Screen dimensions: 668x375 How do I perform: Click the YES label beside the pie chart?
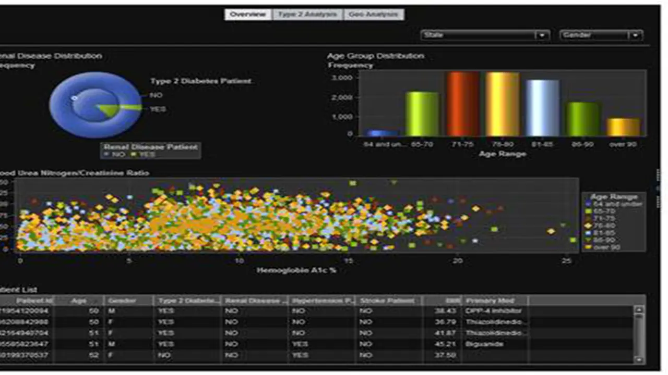pos(158,109)
